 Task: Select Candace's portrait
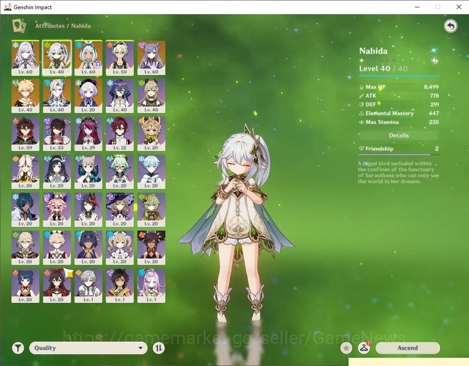(x=88, y=248)
